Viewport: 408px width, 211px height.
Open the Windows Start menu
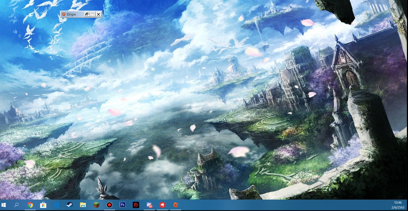(x=4, y=205)
